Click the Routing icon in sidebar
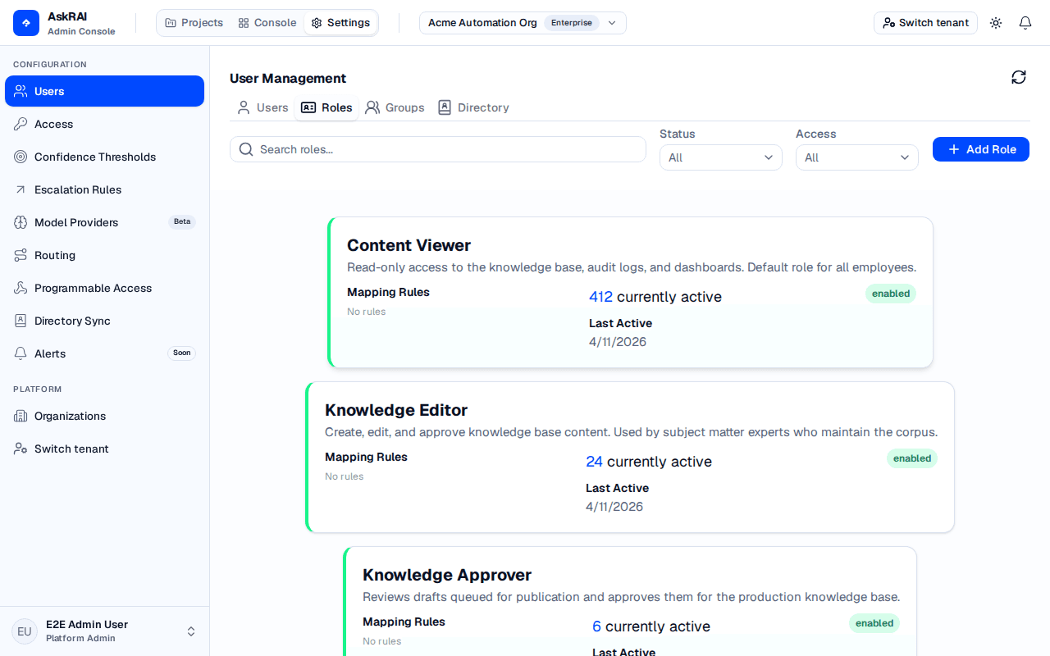 pyautogui.click(x=21, y=255)
